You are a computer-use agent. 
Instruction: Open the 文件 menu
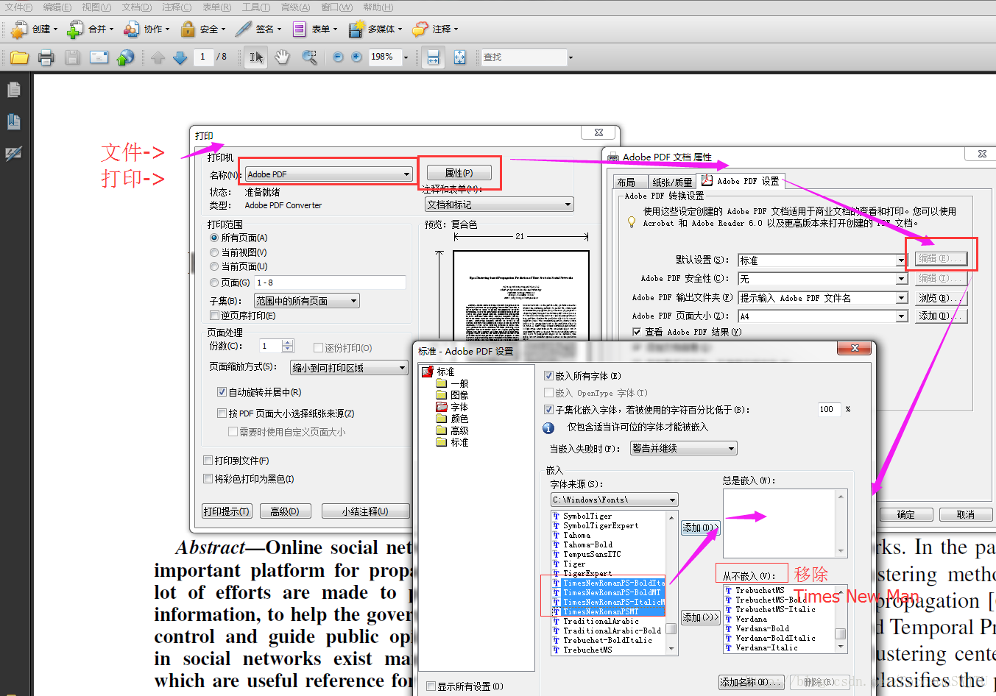point(18,7)
